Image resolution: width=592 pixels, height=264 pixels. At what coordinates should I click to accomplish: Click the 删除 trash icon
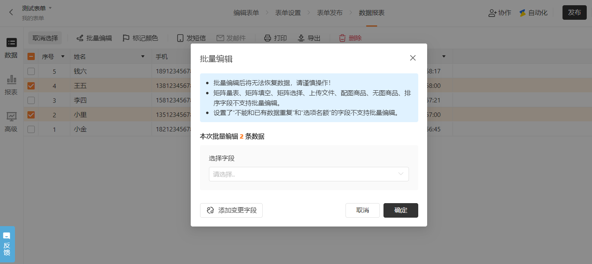[342, 38]
